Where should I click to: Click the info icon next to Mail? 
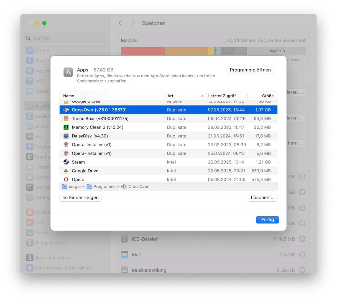(302, 255)
